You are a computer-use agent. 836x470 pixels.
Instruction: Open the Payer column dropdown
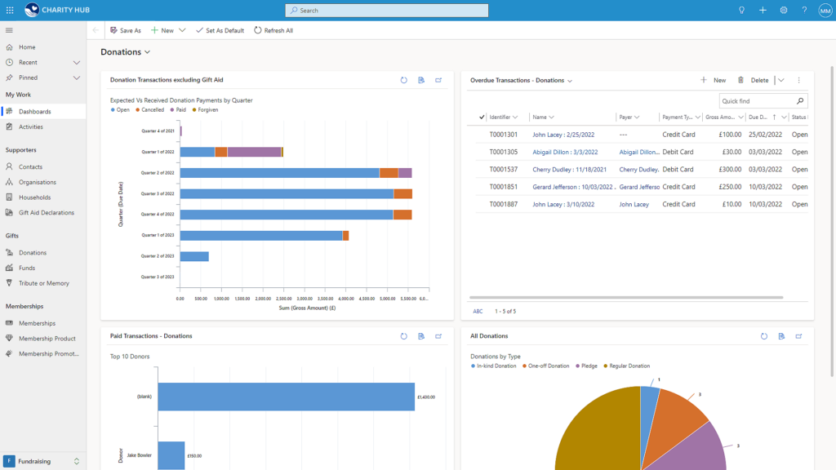click(637, 117)
